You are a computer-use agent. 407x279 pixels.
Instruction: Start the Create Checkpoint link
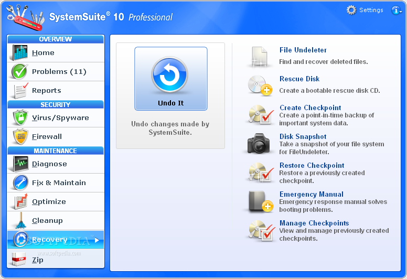(310, 108)
